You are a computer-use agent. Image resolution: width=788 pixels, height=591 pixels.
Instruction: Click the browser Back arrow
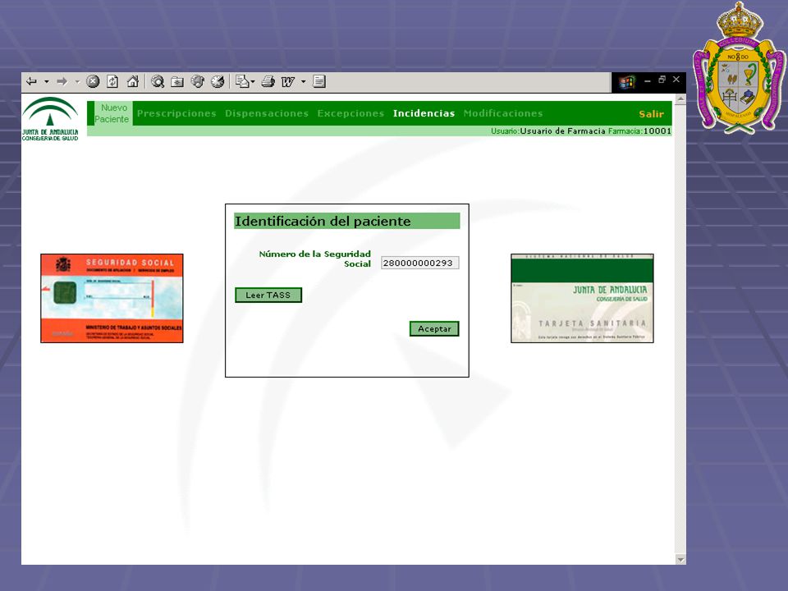click(32, 81)
